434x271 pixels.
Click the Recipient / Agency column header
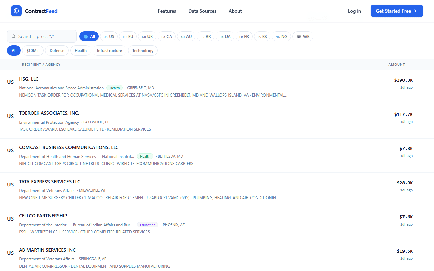[41, 64]
